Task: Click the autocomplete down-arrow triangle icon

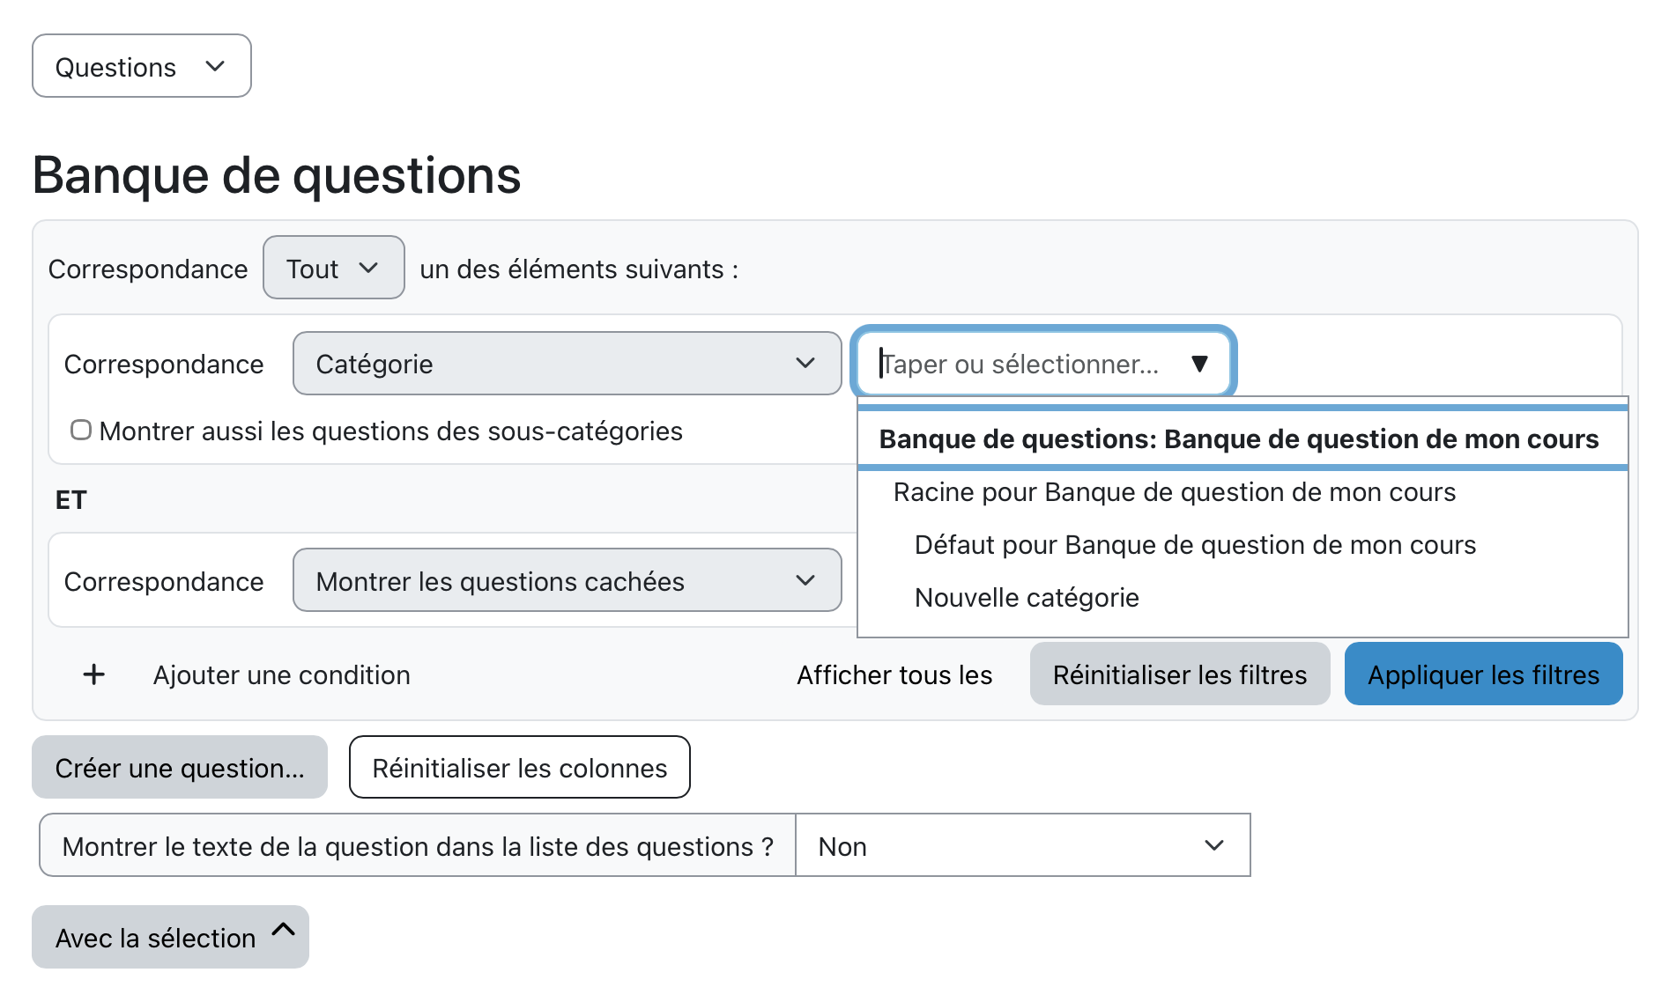Action: click(x=1198, y=364)
